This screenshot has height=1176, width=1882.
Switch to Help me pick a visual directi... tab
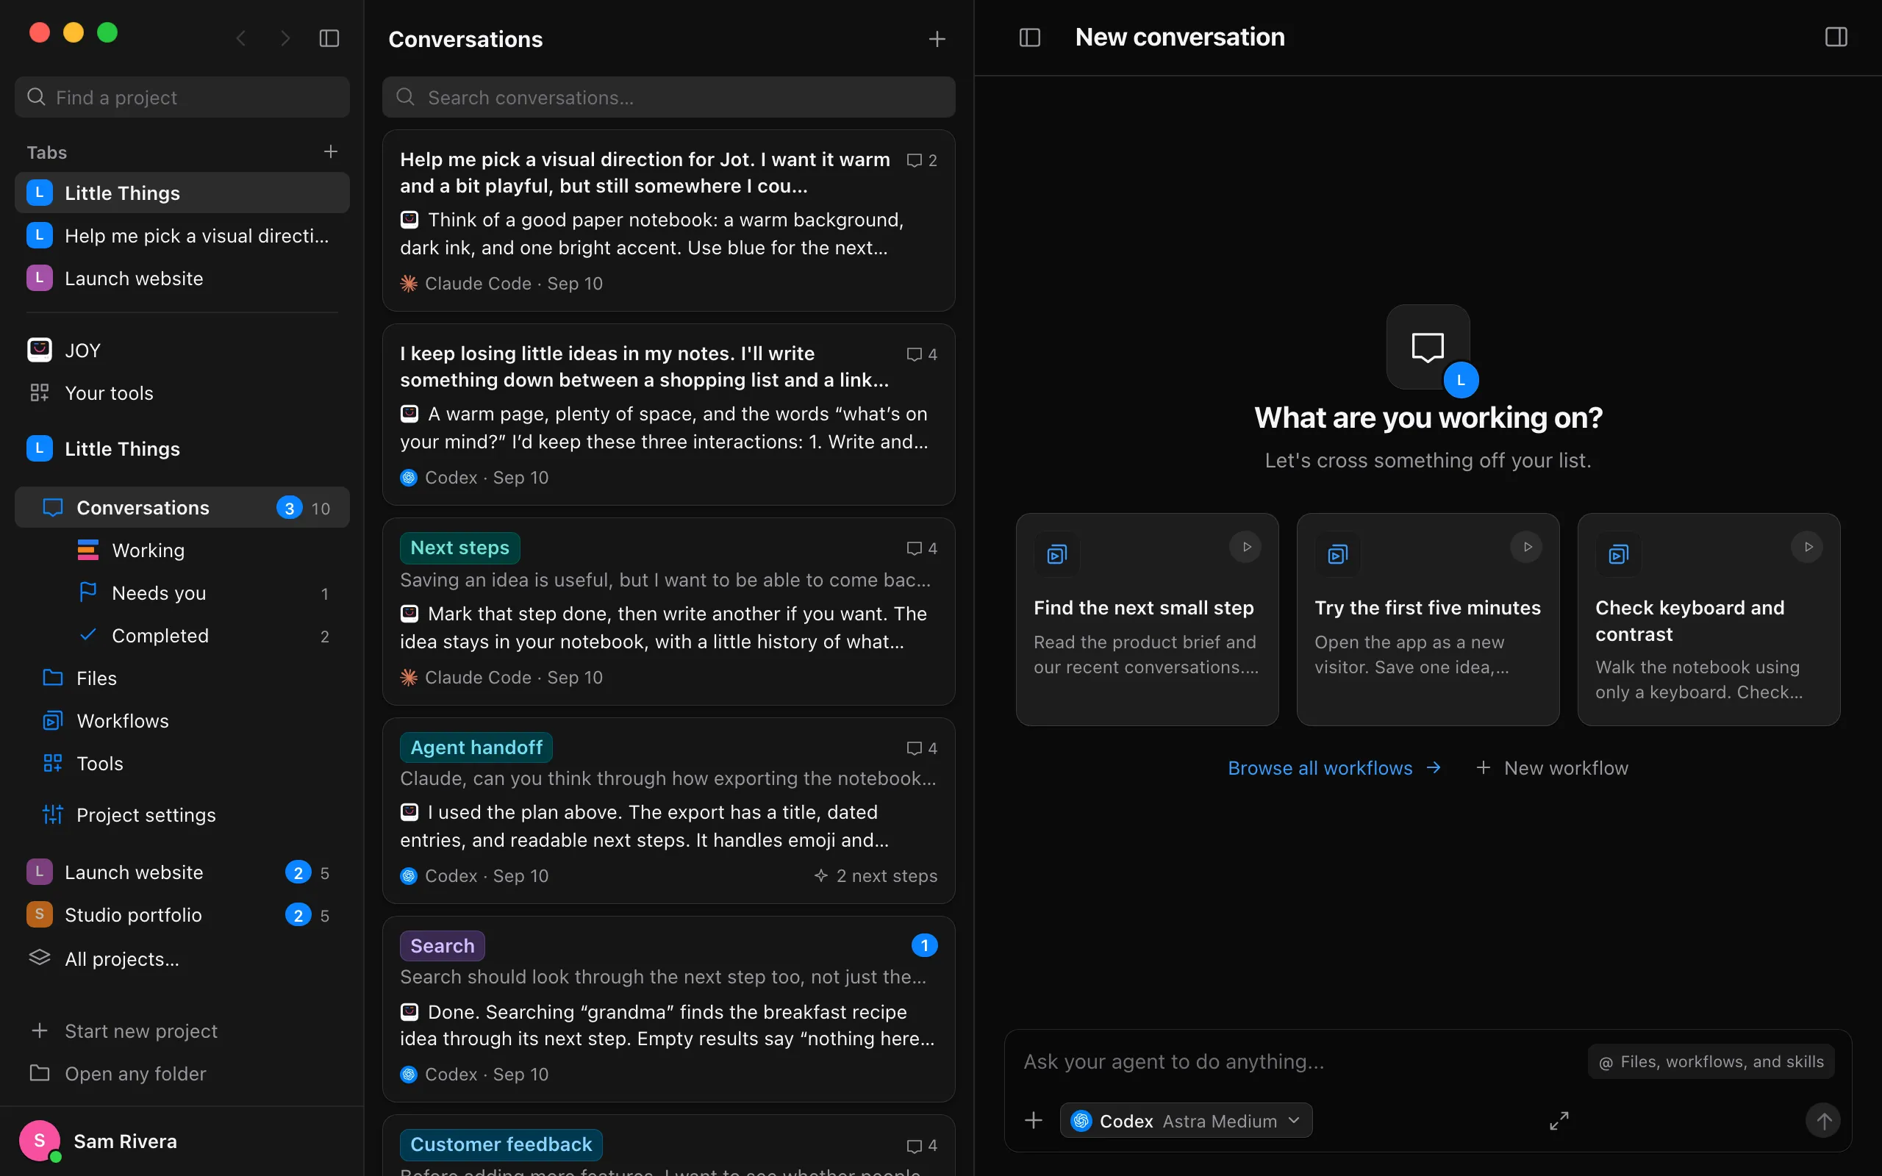[182, 236]
